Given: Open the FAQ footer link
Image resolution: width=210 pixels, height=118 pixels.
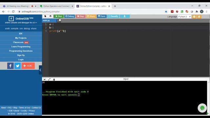Looking at the screenshot, I should tap(10, 108).
